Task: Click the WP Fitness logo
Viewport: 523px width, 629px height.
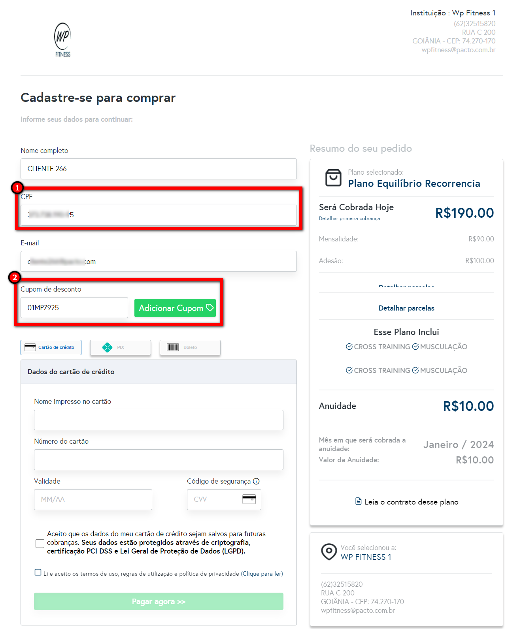Action: [x=62, y=40]
